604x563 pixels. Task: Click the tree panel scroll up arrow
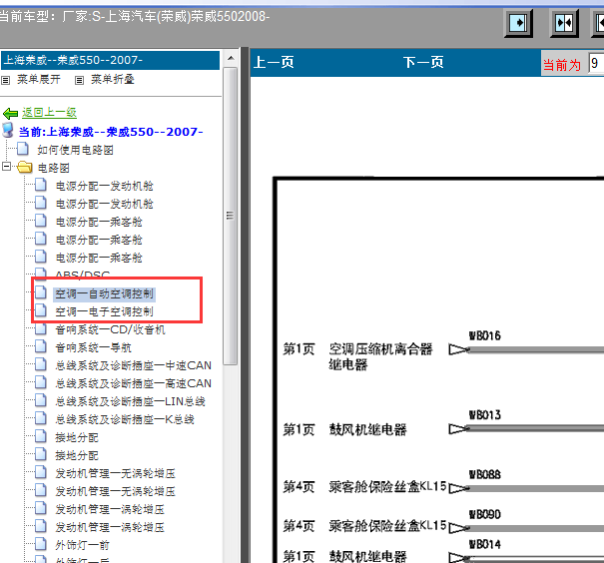click(x=231, y=58)
